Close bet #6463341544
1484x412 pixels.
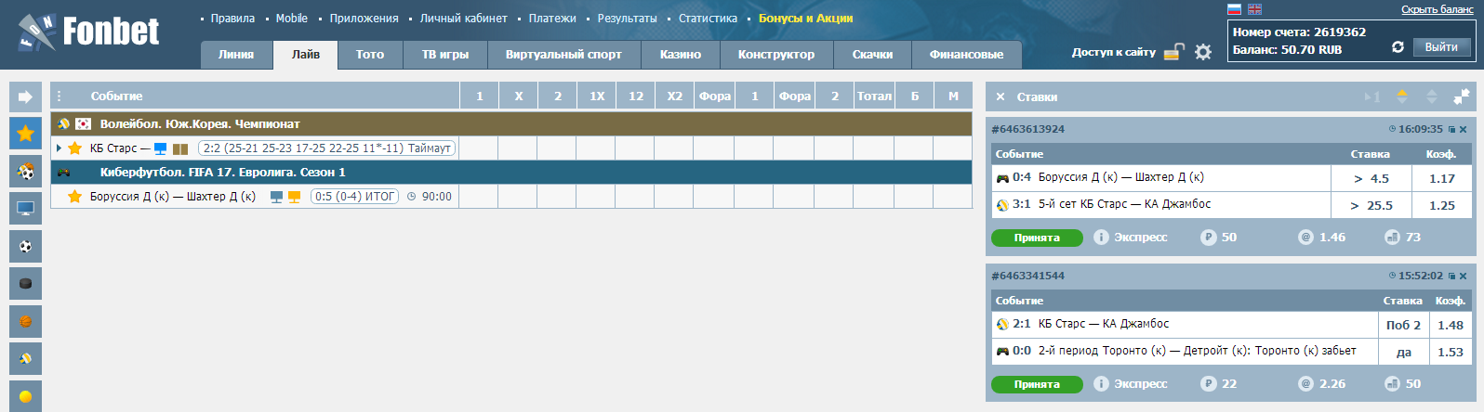(1463, 277)
